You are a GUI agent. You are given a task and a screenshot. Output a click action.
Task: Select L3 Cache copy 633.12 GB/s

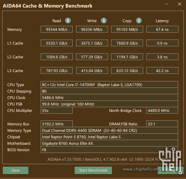coord(127,71)
